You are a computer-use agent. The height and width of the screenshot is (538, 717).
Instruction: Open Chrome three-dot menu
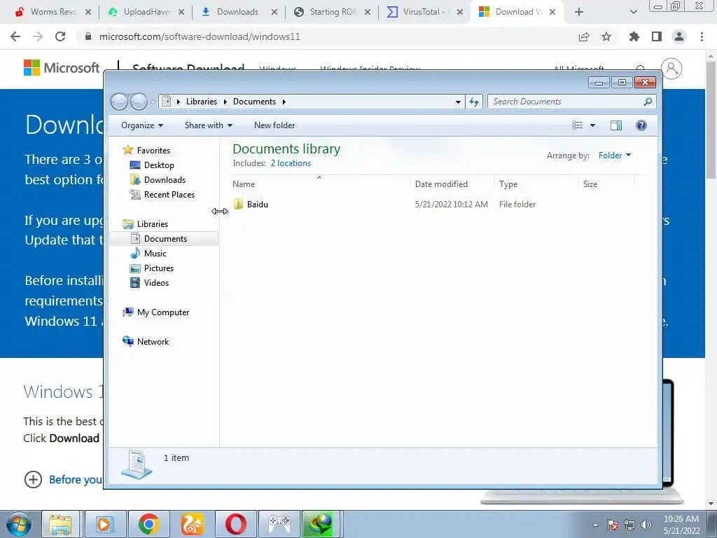pos(702,36)
